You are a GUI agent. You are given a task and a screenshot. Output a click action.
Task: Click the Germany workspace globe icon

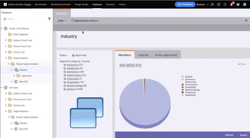click(x=6, y=88)
